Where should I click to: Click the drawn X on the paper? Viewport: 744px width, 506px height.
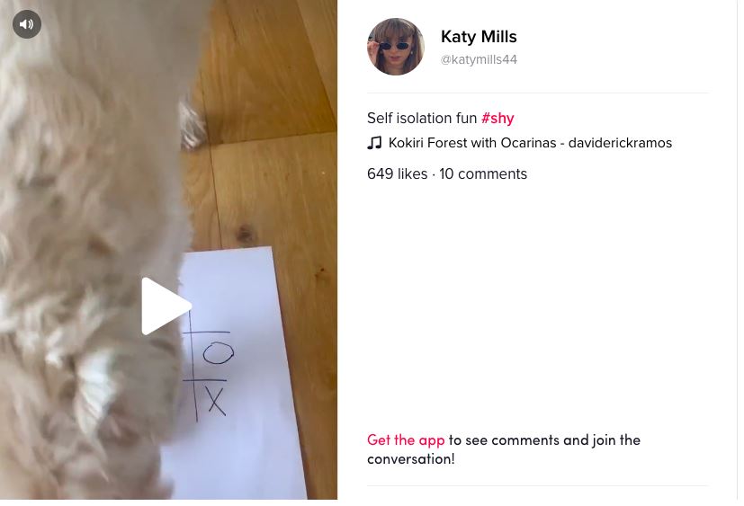pos(216,402)
